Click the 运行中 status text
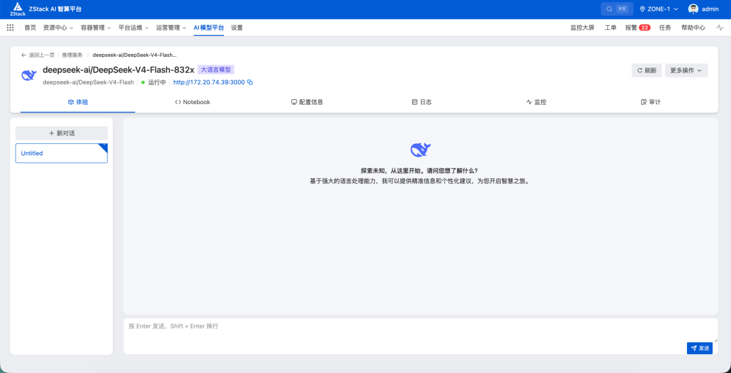 [157, 82]
